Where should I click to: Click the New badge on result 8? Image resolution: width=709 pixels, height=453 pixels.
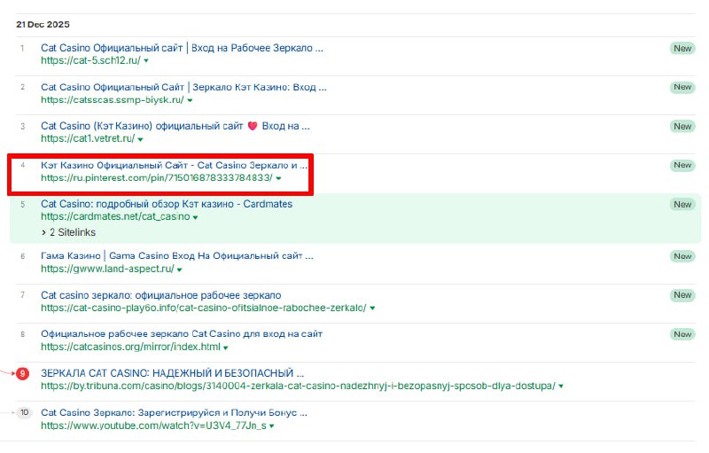(x=682, y=334)
